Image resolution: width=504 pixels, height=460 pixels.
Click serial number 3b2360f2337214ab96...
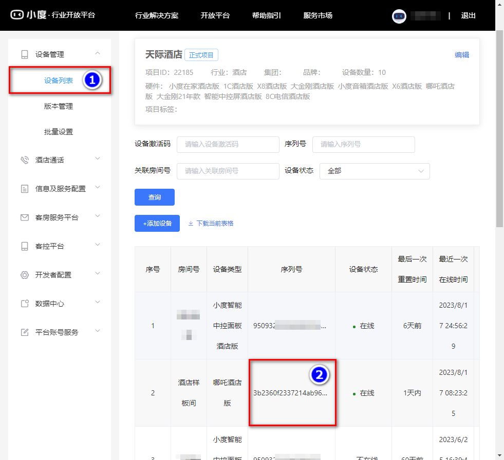pos(290,393)
